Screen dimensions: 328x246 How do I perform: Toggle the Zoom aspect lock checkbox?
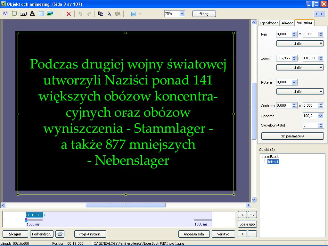coord(300,58)
